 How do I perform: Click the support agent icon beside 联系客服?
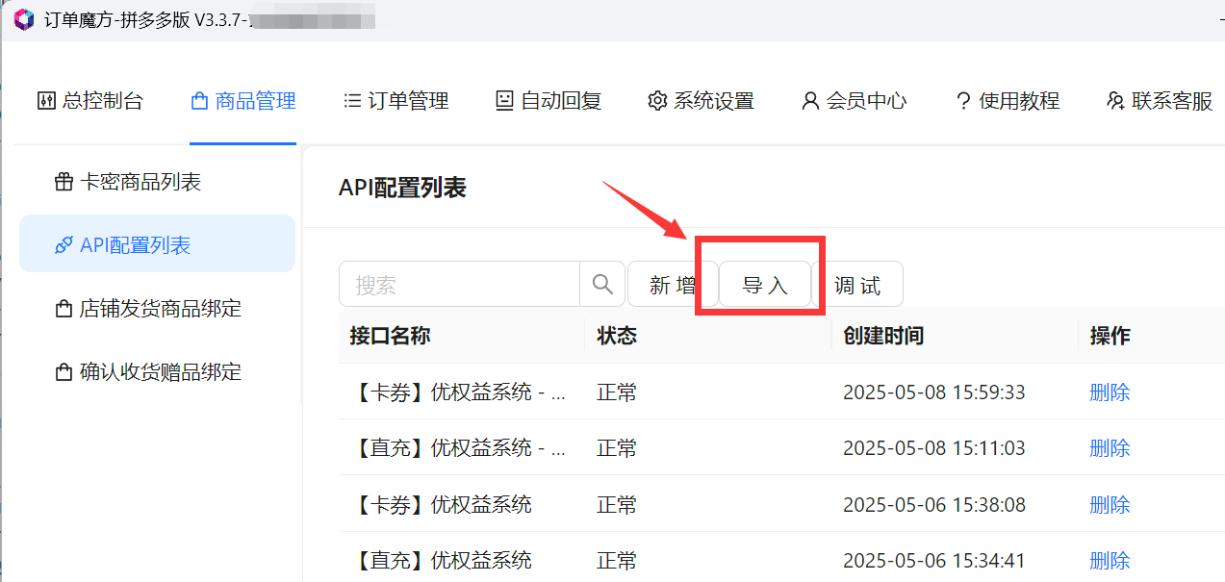click(1116, 101)
